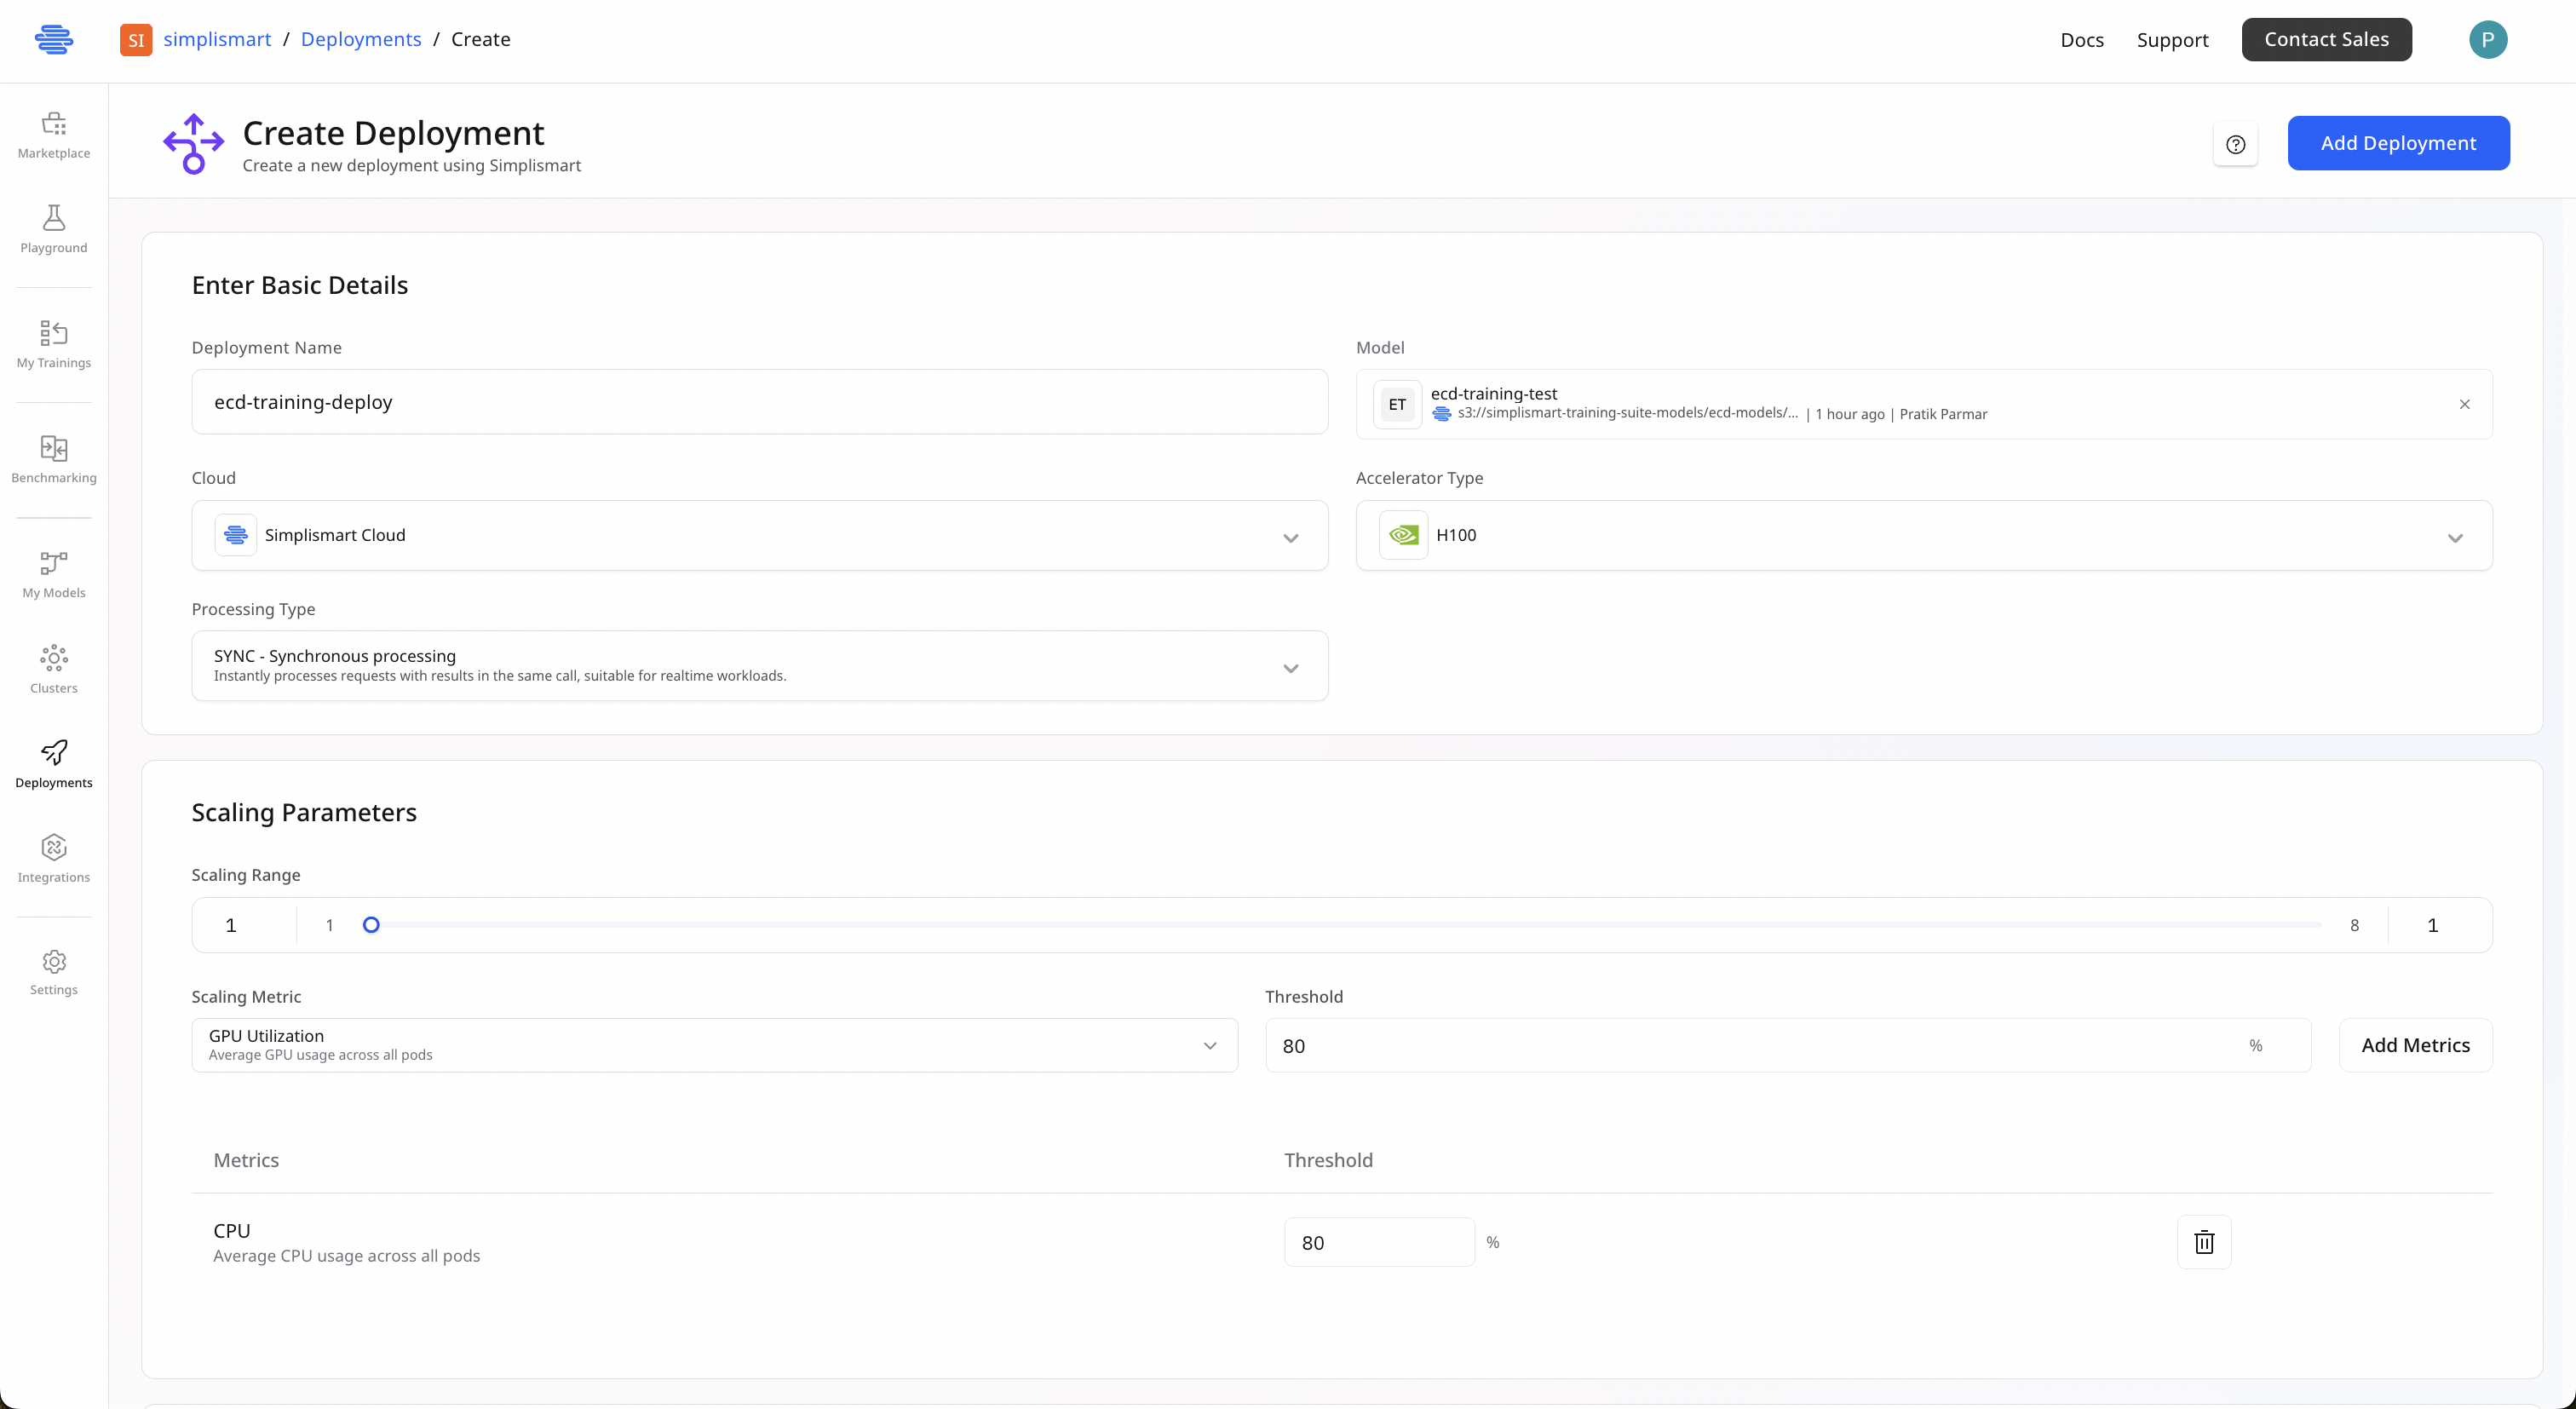
Task: Open My Trainings in sidebar
Action: (x=54, y=344)
